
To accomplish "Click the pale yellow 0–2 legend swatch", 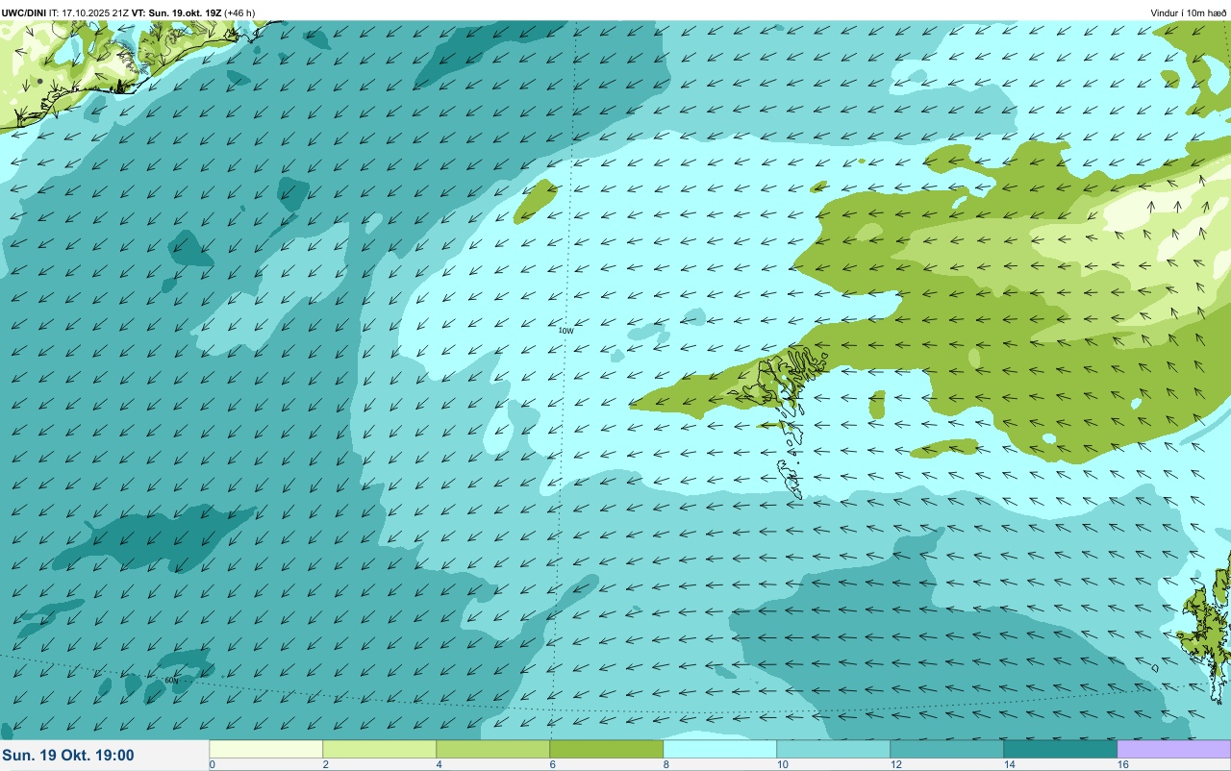I will pyautogui.click(x=266, y=749).
